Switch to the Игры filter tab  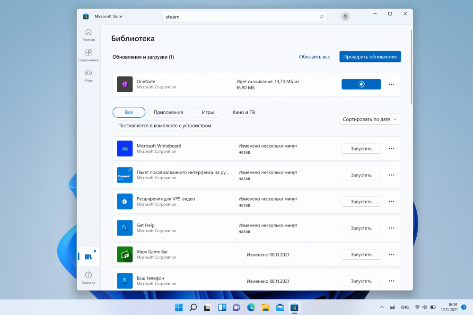[x=208, y=112]
